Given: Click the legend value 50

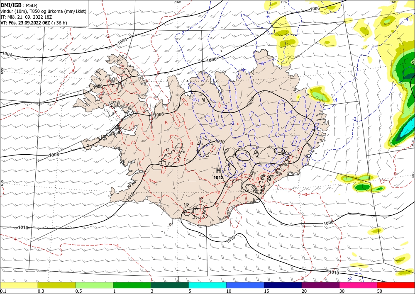Looking at the screenshot, I should 380,291.
